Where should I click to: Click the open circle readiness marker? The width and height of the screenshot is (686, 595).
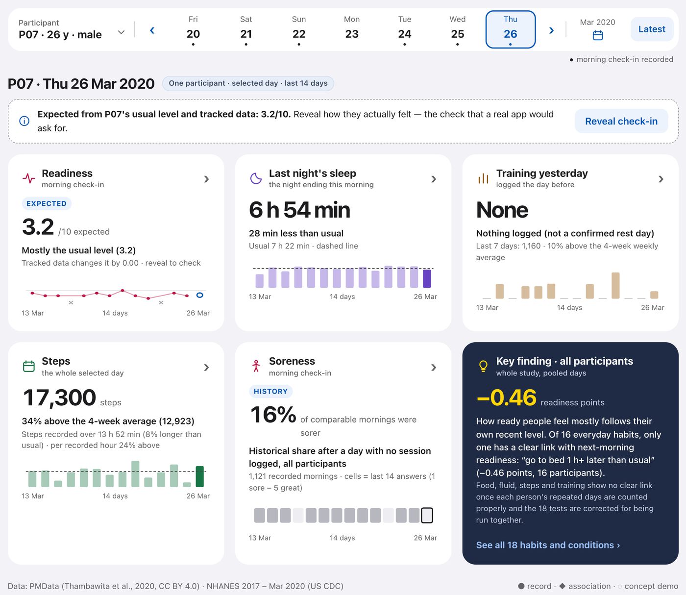(199, 295)
